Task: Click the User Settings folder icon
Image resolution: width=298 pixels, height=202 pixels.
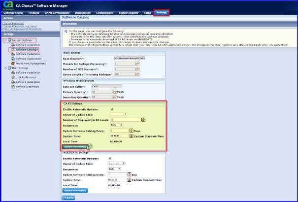Action: (x=9, y=68)
